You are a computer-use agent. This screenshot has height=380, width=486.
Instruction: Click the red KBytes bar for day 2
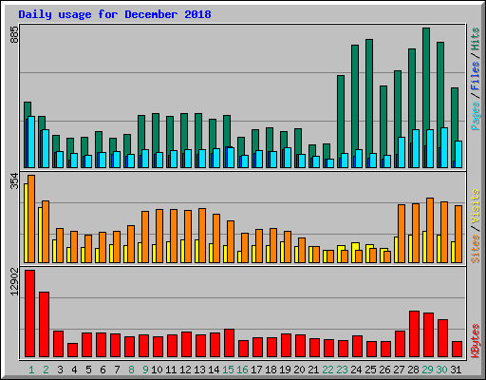(45, 325)
